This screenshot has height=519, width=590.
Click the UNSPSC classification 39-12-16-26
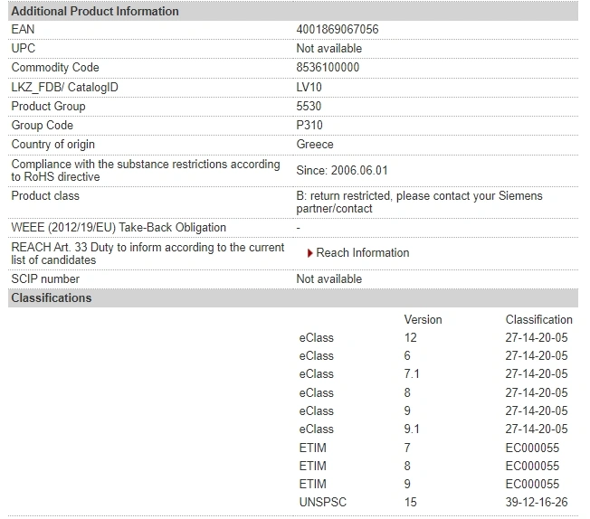[537, 502]
